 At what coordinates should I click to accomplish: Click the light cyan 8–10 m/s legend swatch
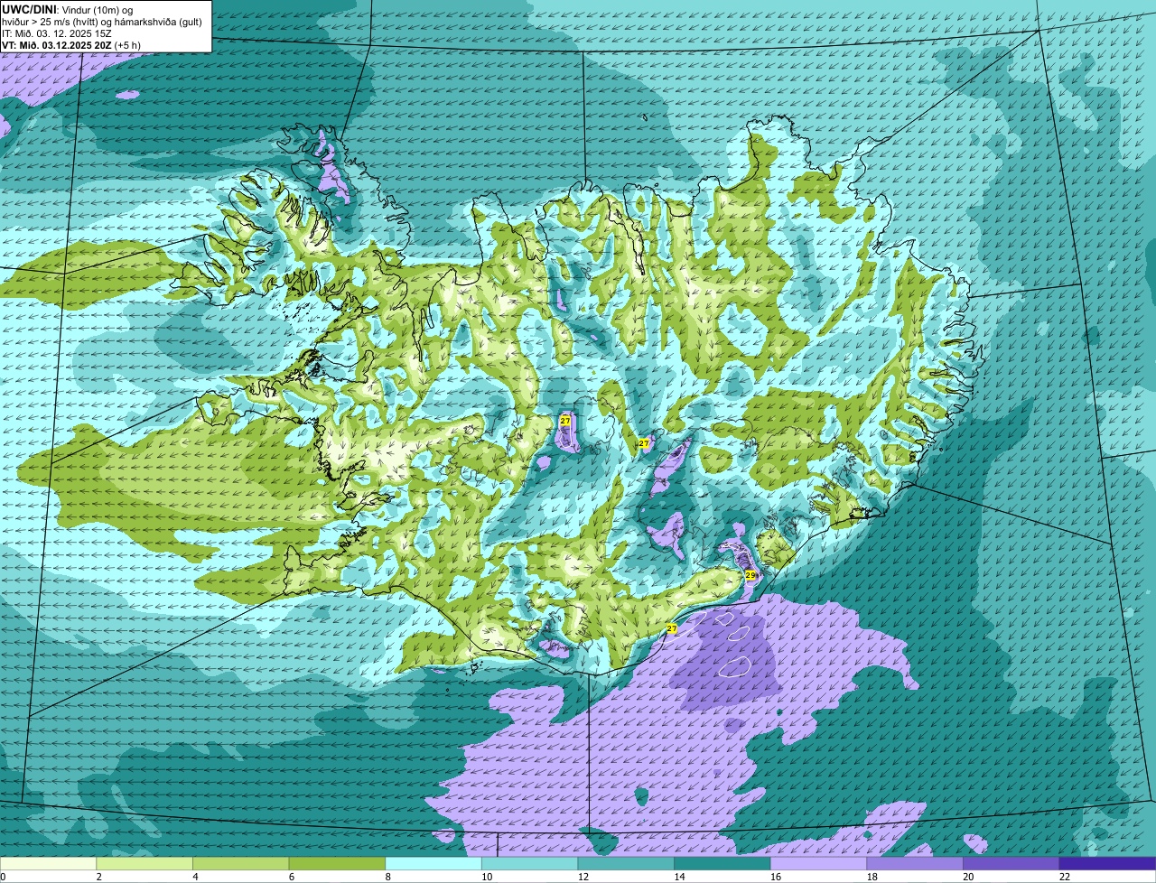point(433,864)
